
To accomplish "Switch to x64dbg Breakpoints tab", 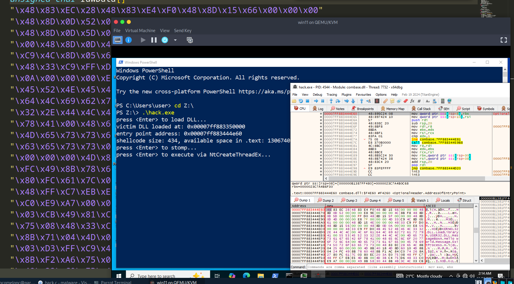I will click(363, 109).
